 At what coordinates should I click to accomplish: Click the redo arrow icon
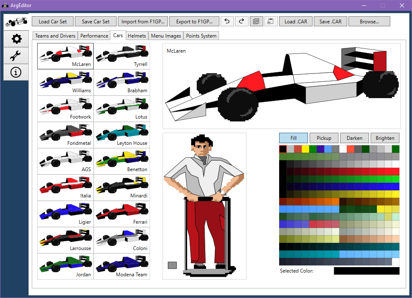point(242,22)
